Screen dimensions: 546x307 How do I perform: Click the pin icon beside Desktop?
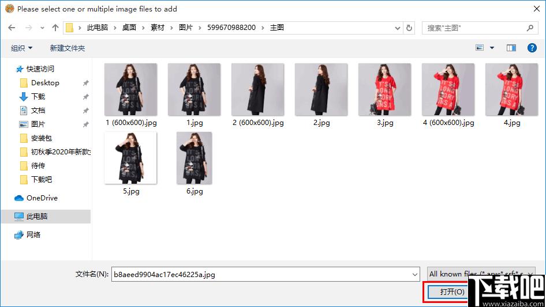85,83
